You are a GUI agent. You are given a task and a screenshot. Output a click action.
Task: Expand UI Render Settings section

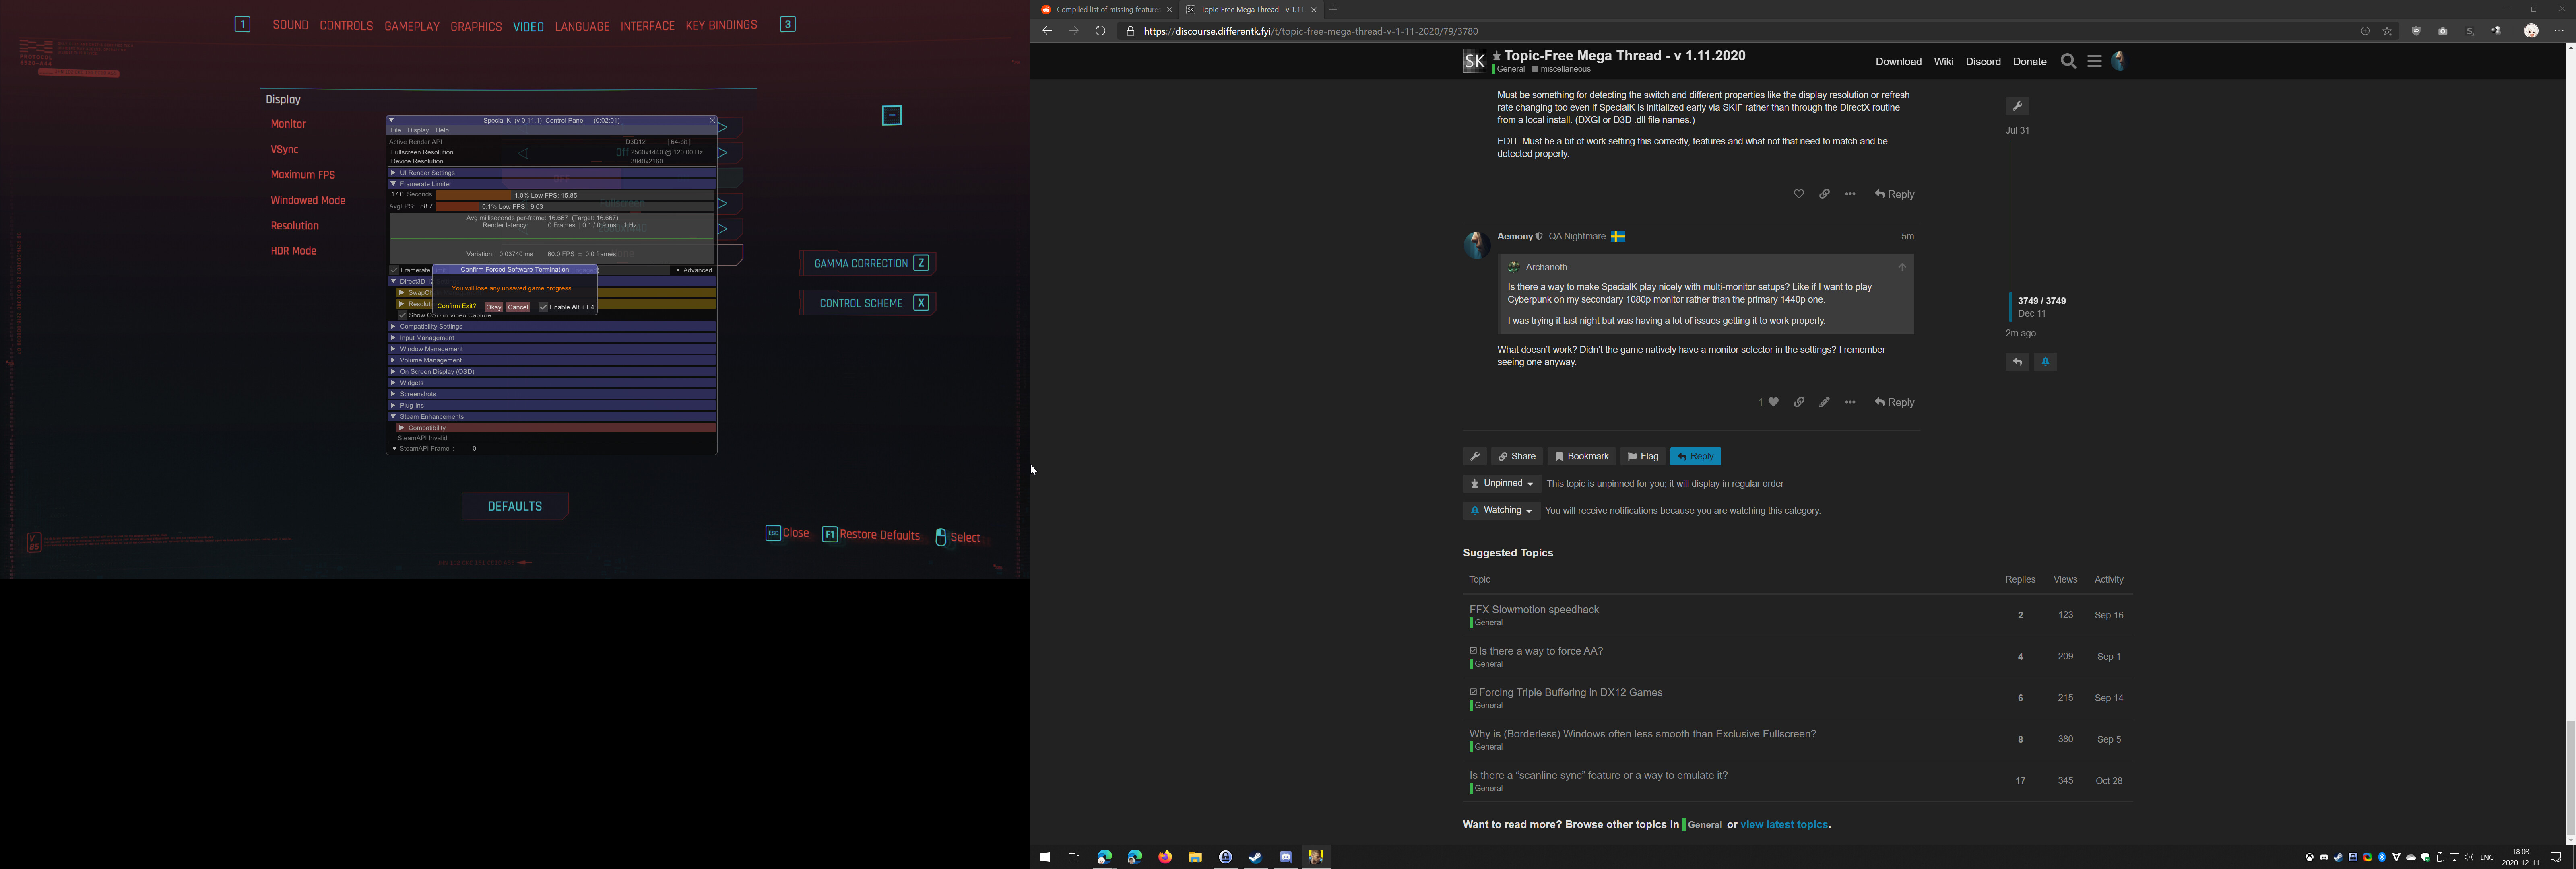pos(551,173)
